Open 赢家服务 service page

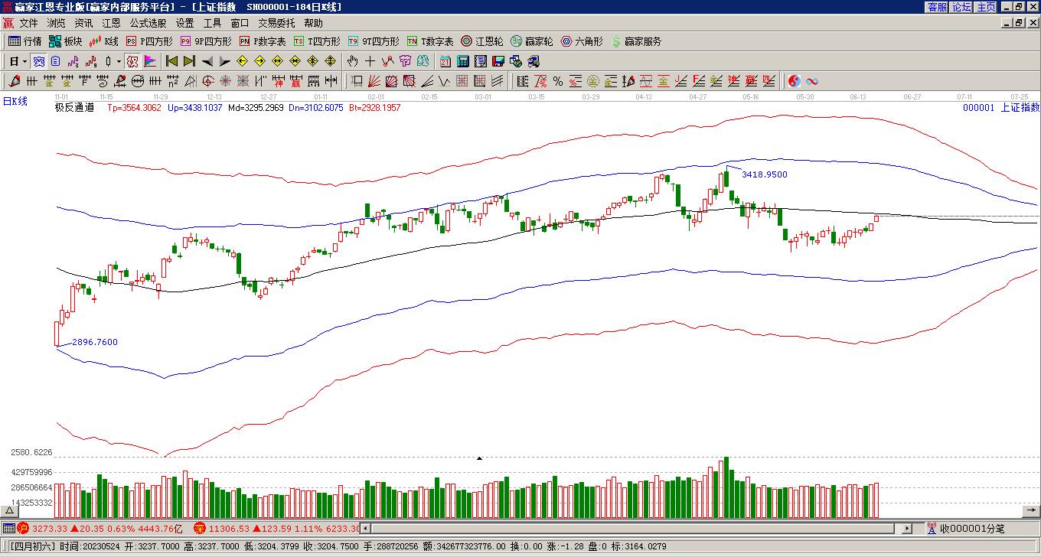(x=636, y=41)
